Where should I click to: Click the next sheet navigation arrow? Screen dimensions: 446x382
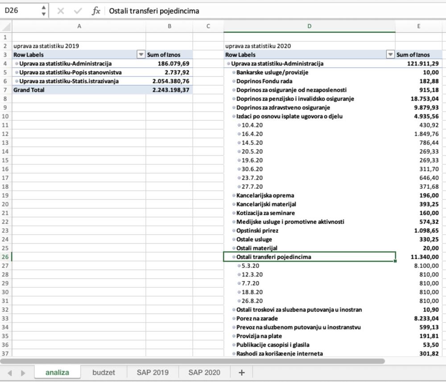coord(23,372)
